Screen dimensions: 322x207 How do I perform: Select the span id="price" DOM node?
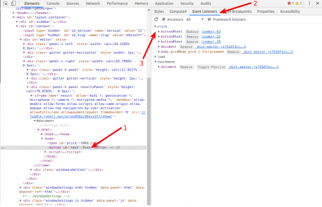(x=75, y=143)
